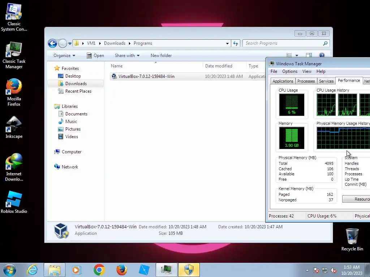Launch Roblox Studio from the desktop
Image resolution: width=370 pixels, height=277 pixels.
click(14, 202)
